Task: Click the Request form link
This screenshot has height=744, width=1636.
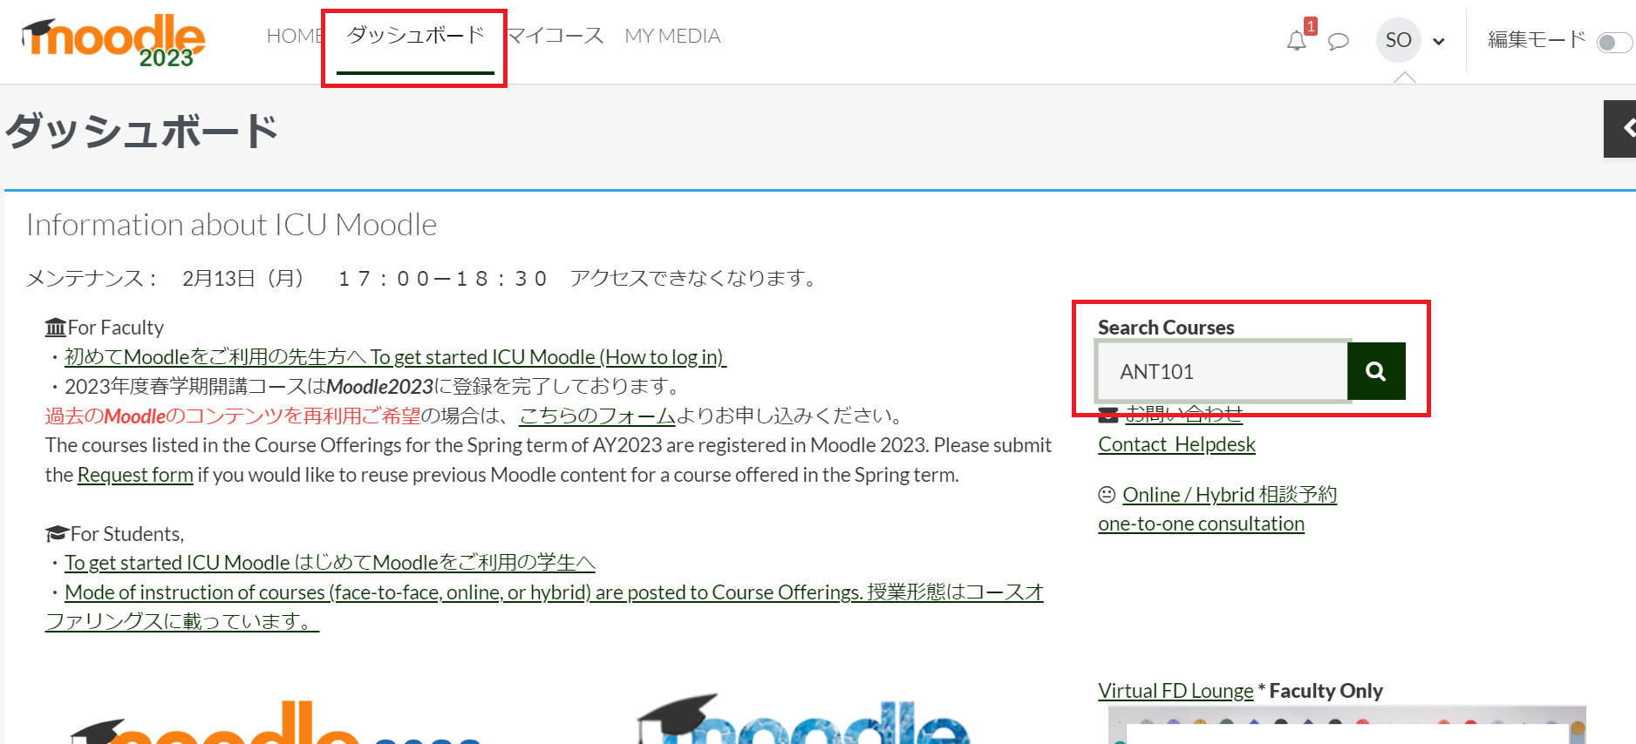Action: pos(135,475)
